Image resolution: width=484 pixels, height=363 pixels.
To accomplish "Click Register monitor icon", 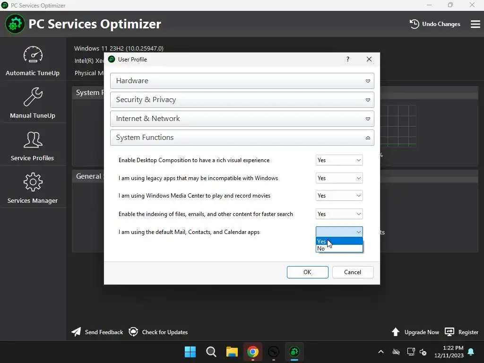I will point(449,332).
